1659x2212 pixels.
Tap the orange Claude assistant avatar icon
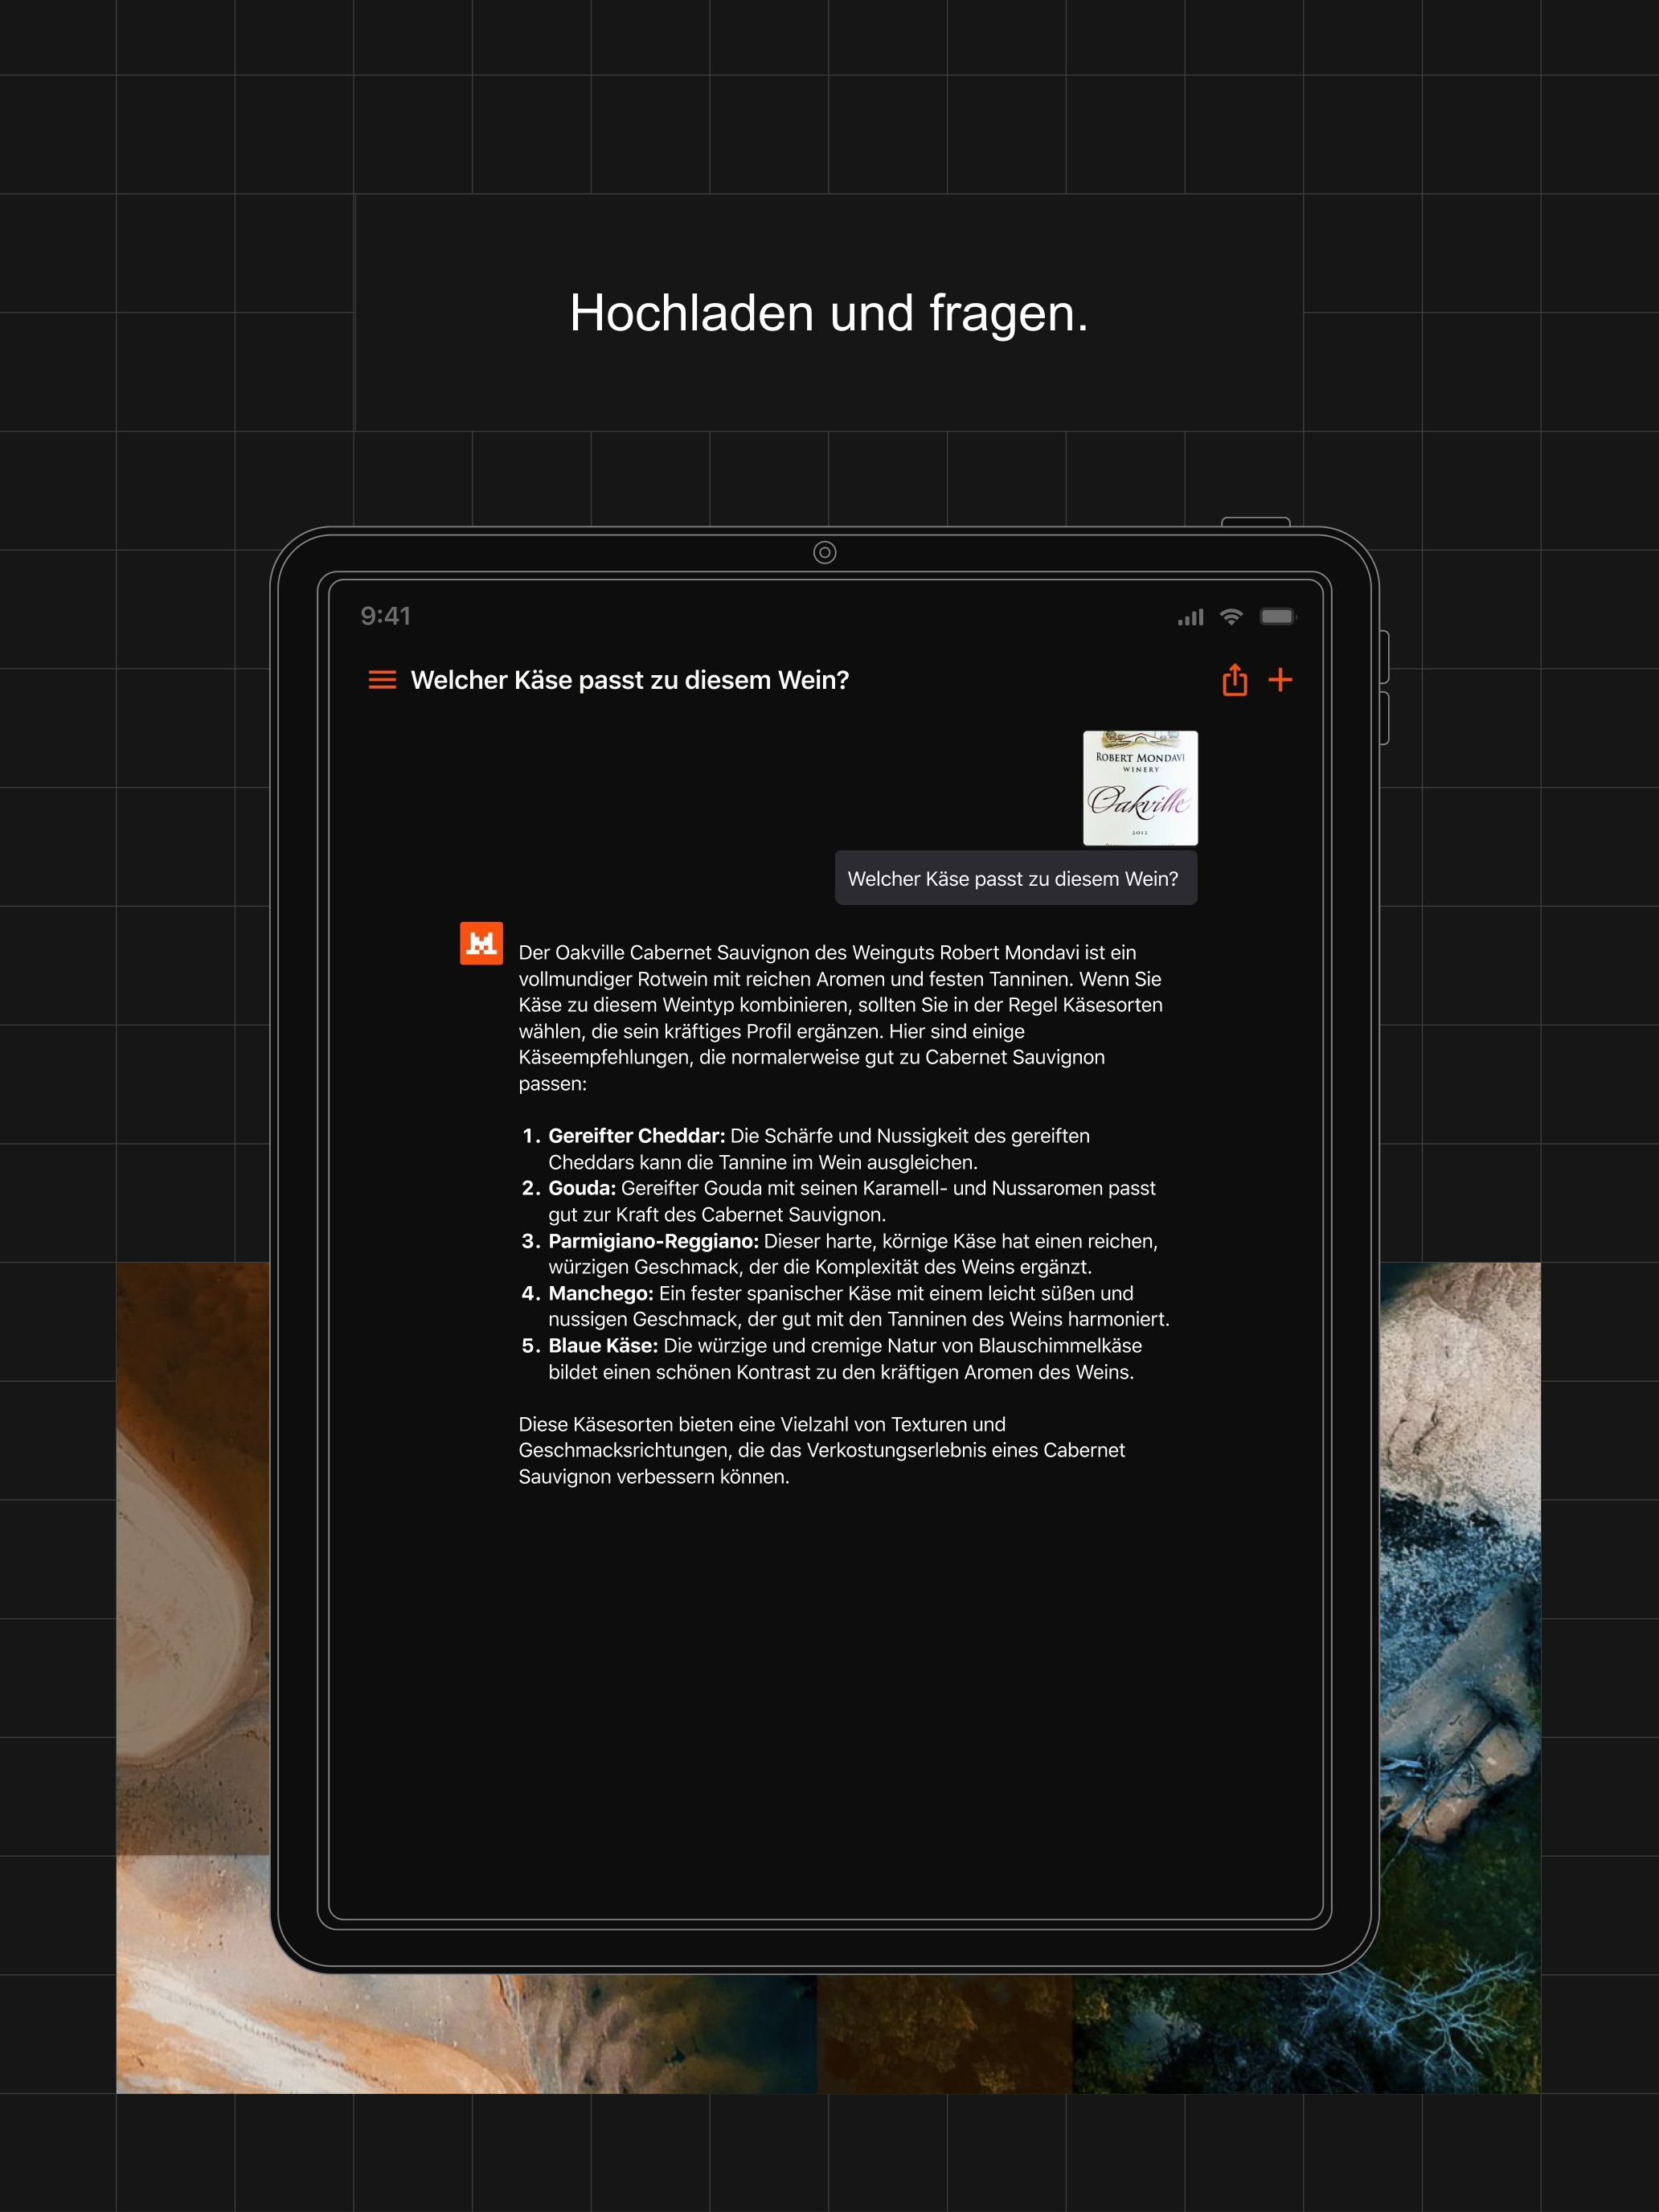tap(481, 942)
